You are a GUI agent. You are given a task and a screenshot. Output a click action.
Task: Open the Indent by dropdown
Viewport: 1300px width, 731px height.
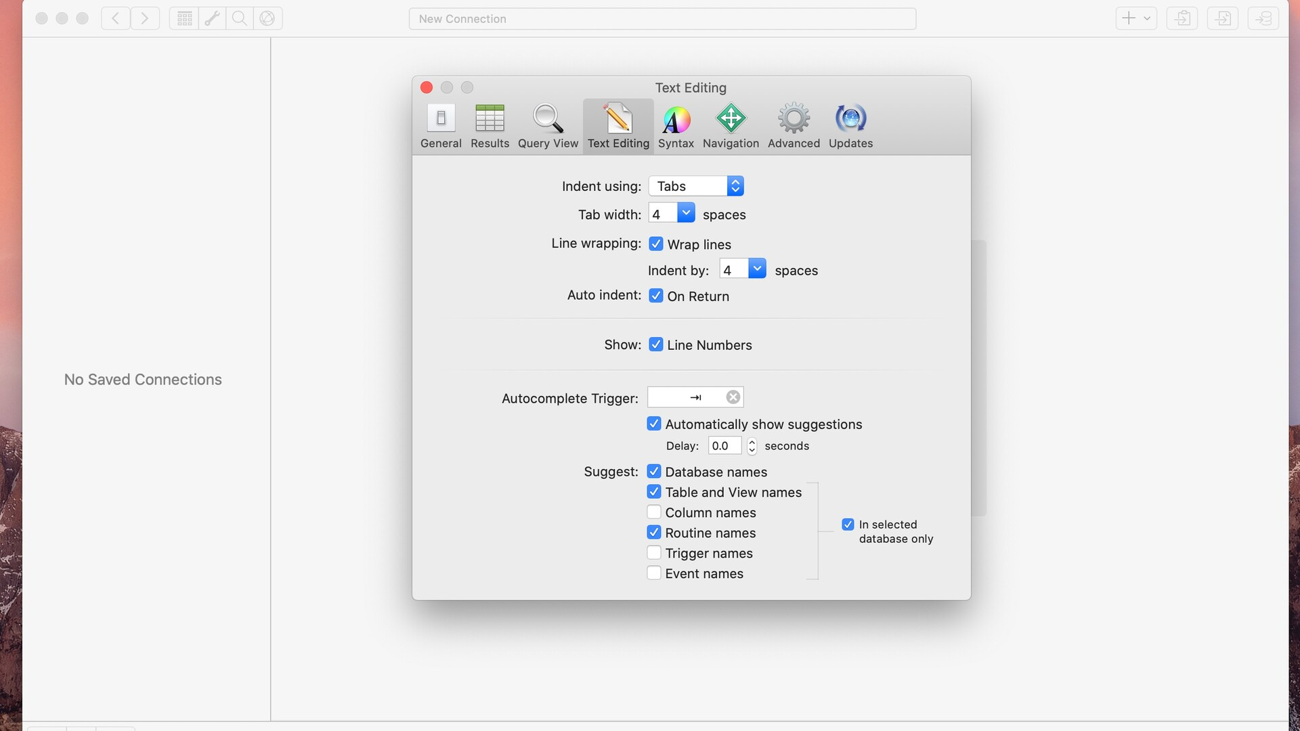click(x=757, y=268)
